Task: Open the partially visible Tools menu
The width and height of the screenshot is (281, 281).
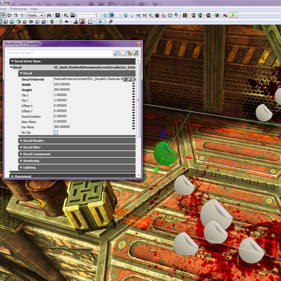Action: click(3, 9)
